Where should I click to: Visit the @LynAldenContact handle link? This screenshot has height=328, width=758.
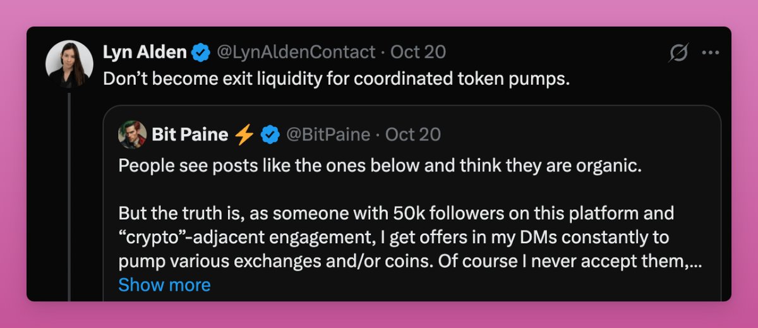[296, 52]
